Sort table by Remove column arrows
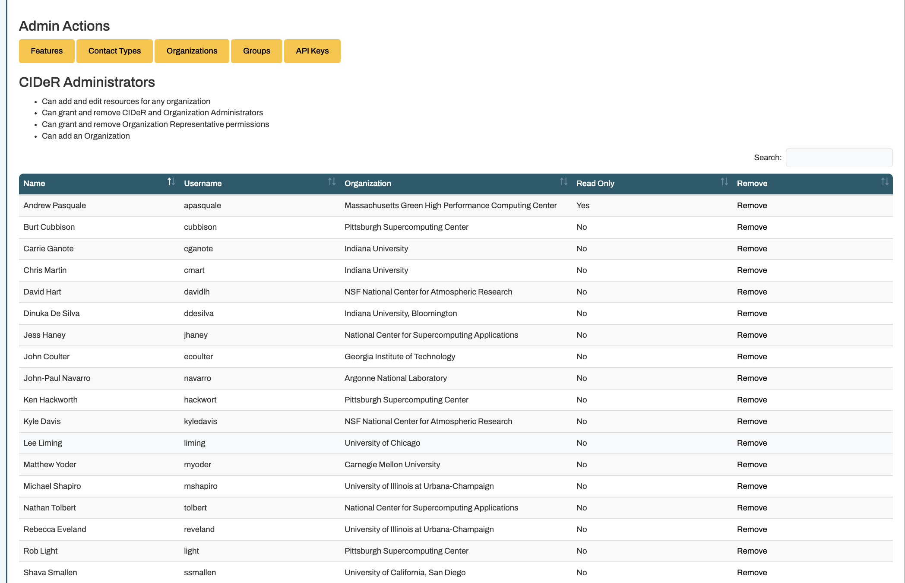This screenshot has height=583, width=905. (x=885, y=182)
